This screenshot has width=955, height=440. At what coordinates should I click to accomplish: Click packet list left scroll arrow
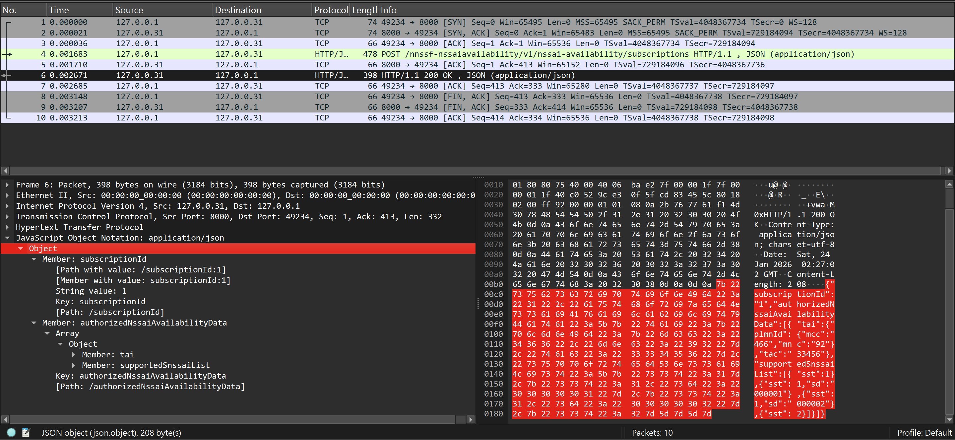pyautogui.click(x=5, y=171)
